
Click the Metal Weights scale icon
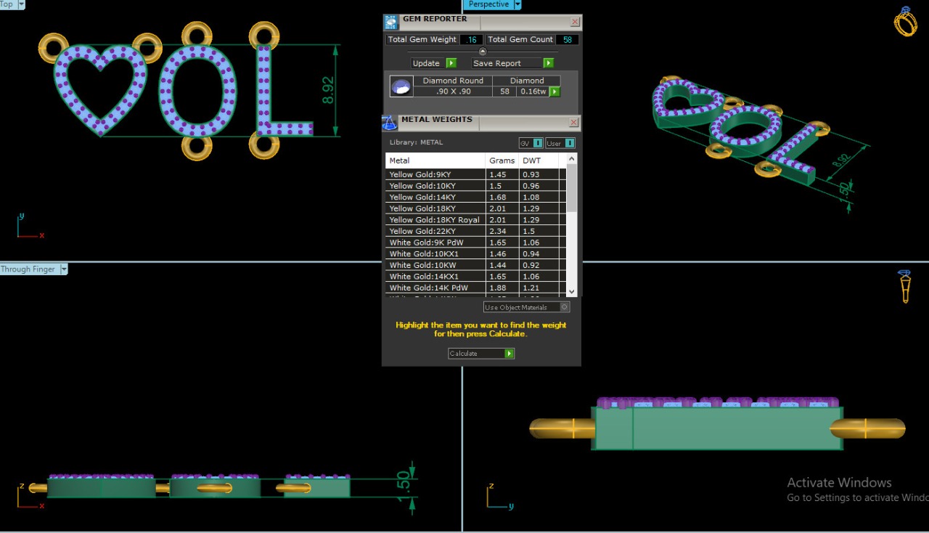tap(390, 123)
